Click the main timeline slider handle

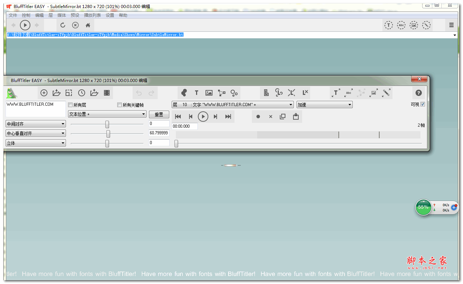176,143
